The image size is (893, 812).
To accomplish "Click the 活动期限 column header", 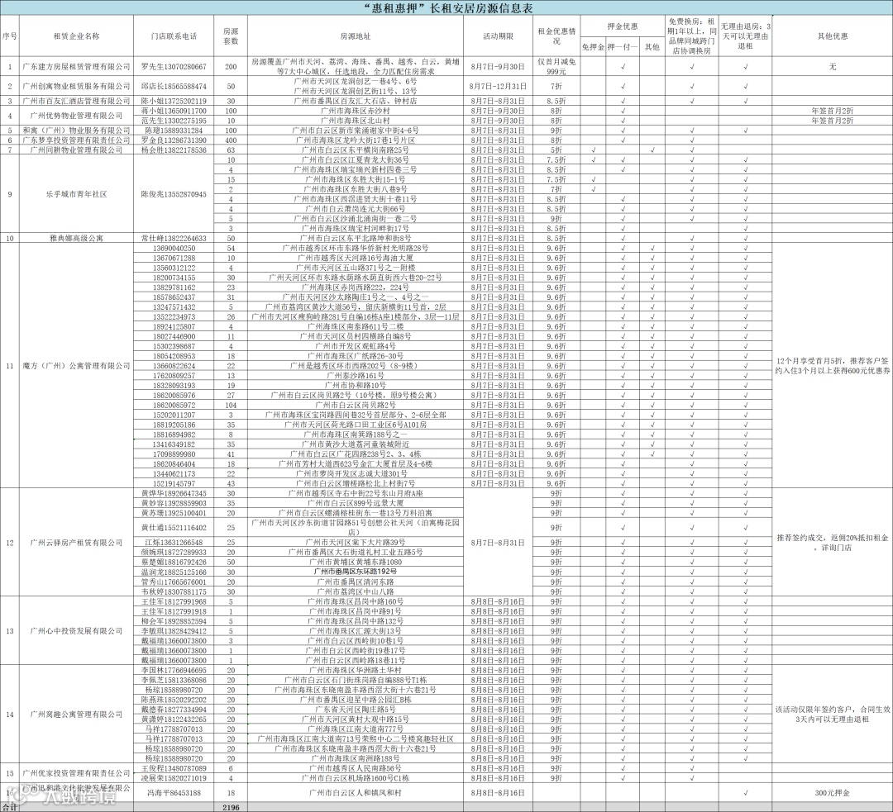I will (498, 36).
